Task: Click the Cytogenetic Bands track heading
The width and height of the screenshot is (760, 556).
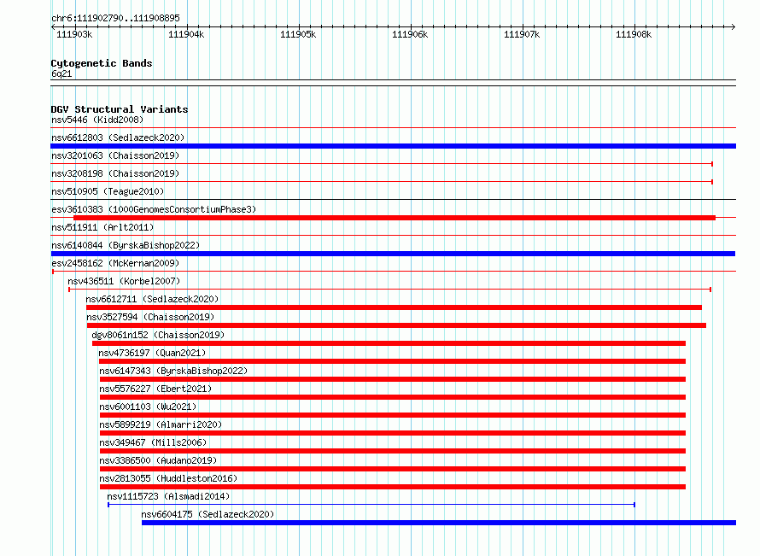Action: pyautogui.click(x=102, y=63)
